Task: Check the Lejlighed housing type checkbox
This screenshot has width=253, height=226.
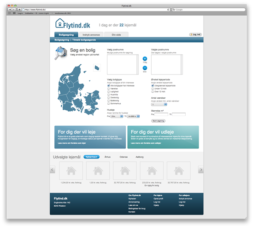Action: tap(109, 91)
